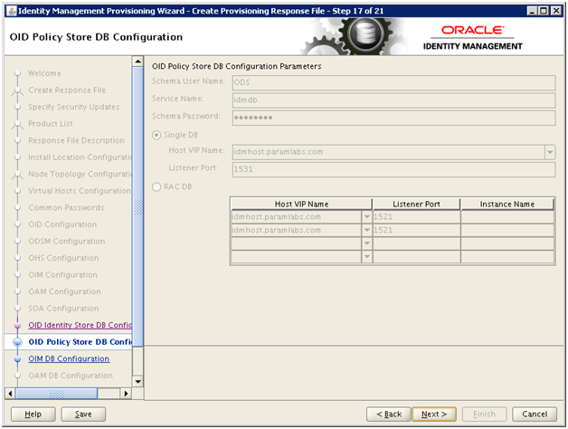Click the ODSM Configuration step
This screenshot has height=429, width=568.
[67, 241]
